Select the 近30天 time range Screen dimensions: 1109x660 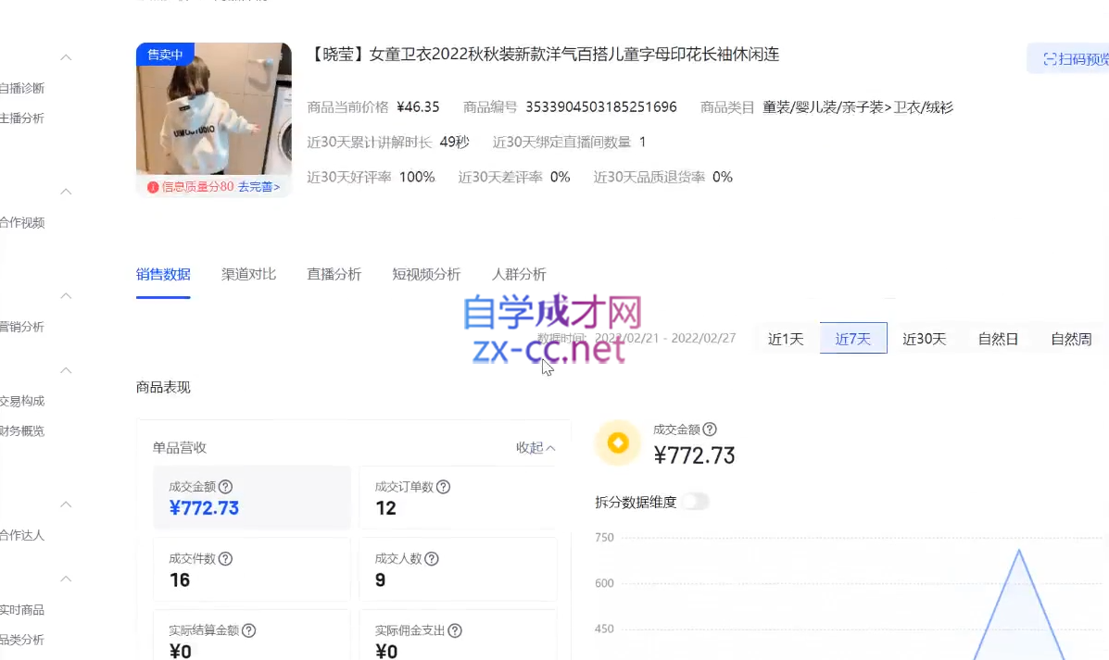click(925, 339)
